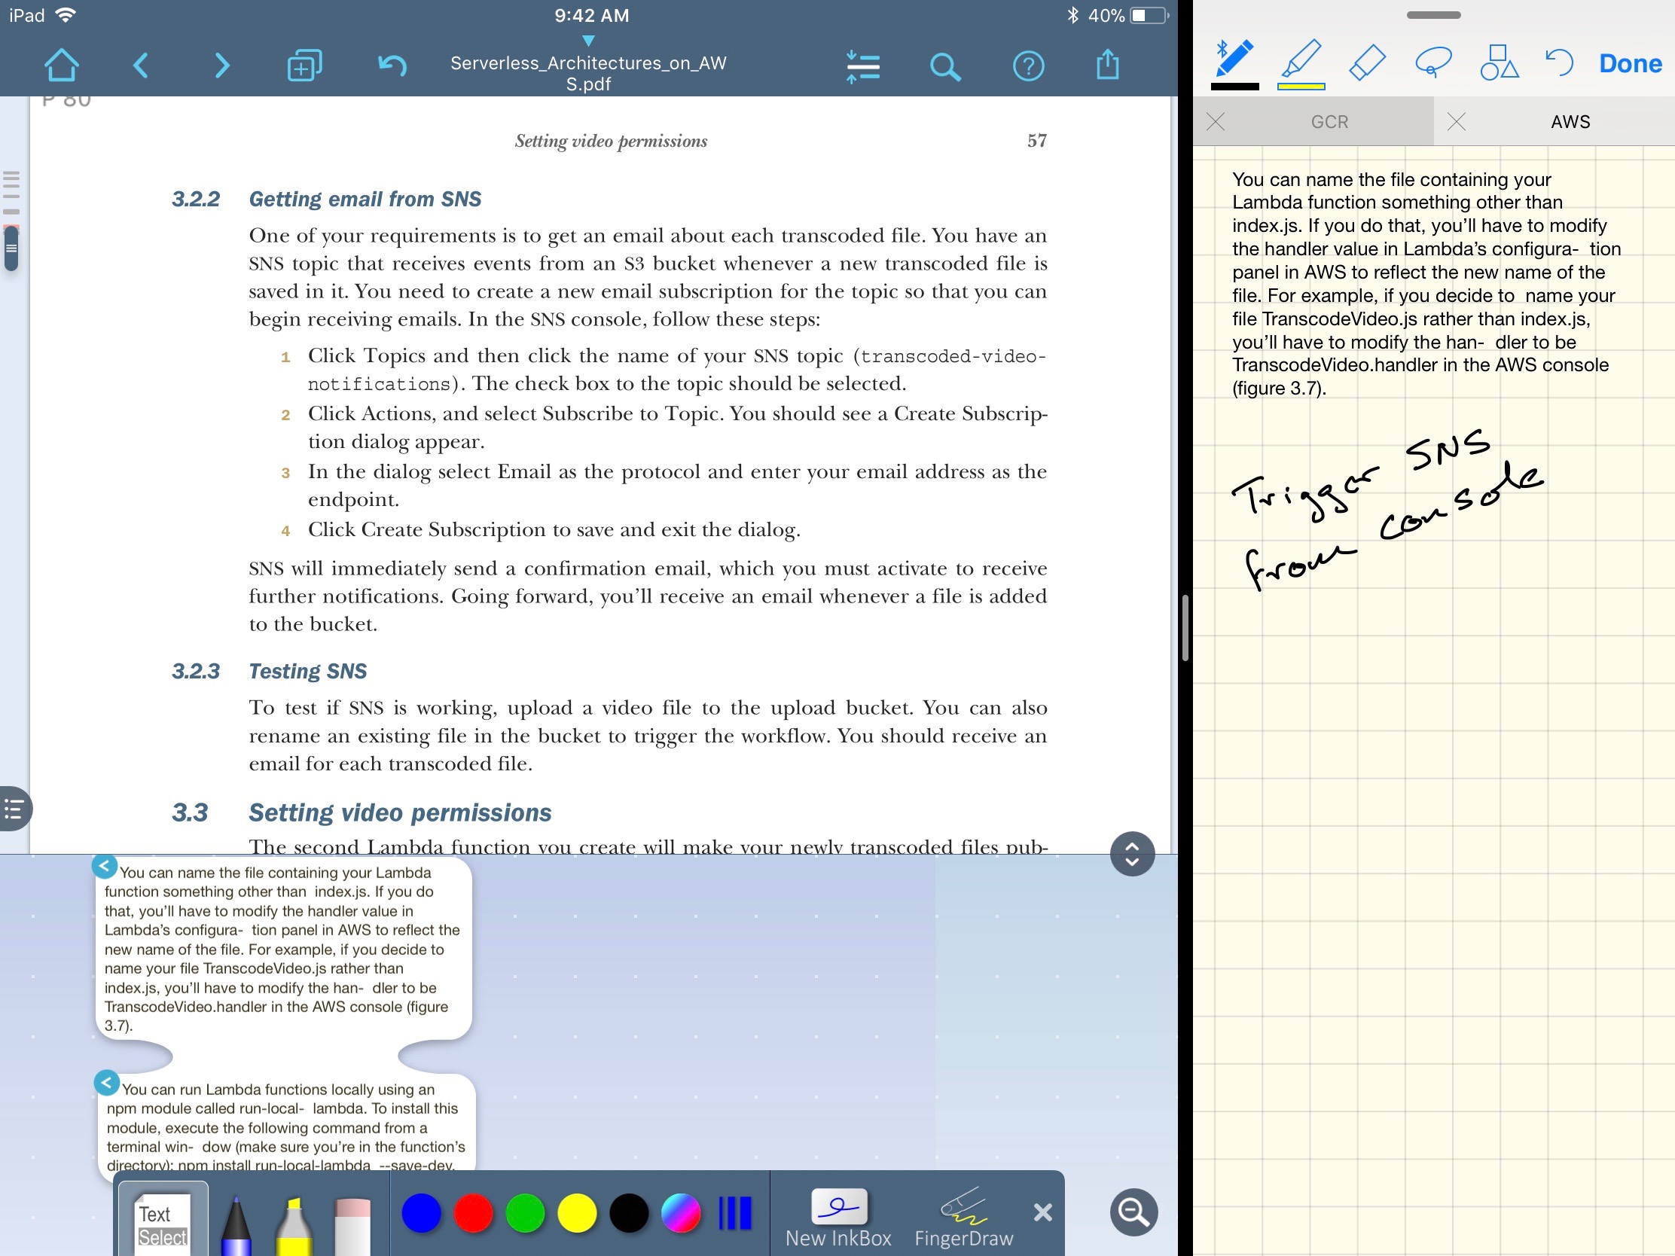Go to the Home library icon
This screenshot has height=1256, width=1675.
point(61,66)
